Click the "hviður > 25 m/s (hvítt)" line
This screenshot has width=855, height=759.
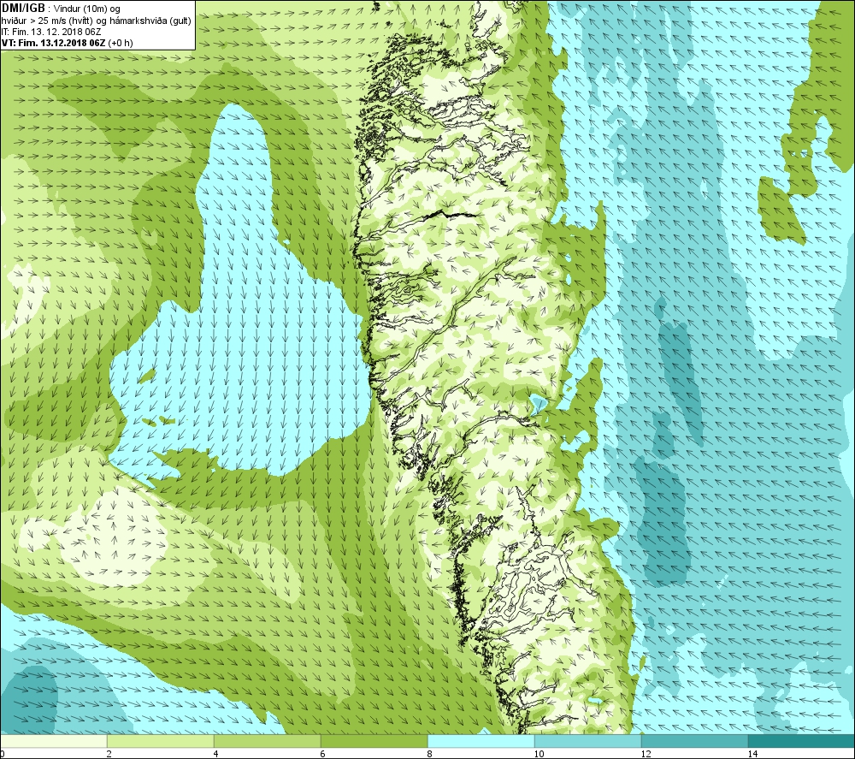point(47,21)
